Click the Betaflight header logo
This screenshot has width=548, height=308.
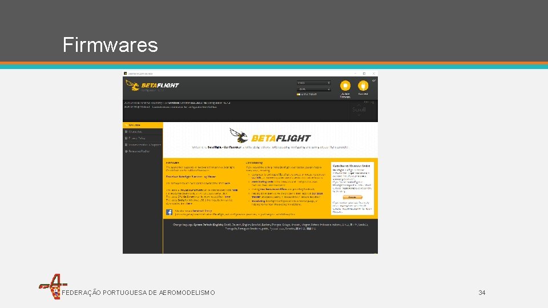pos(152,86)
